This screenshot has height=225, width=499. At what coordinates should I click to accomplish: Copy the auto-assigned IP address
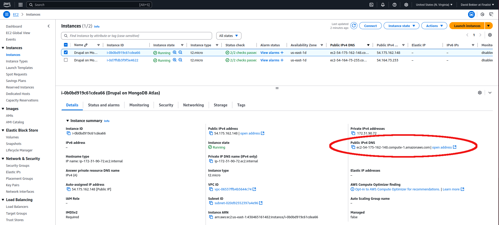[69, 189]
